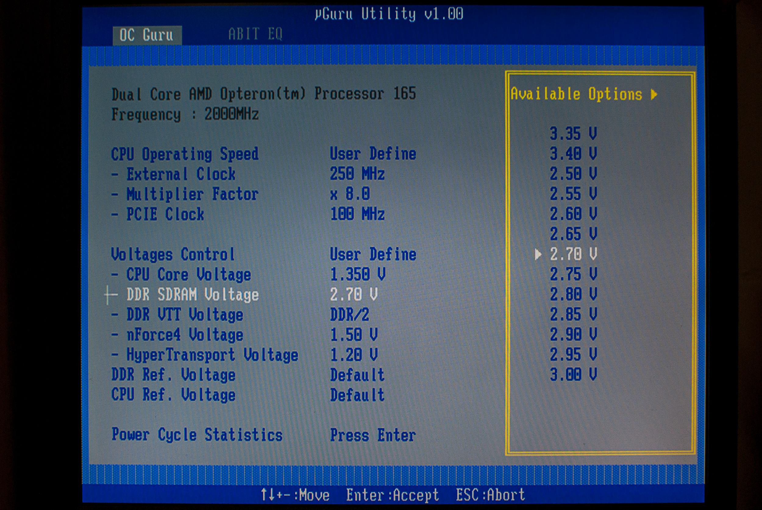
Task: Change the DDR/2 VTT value
Action: click(349, 314)
